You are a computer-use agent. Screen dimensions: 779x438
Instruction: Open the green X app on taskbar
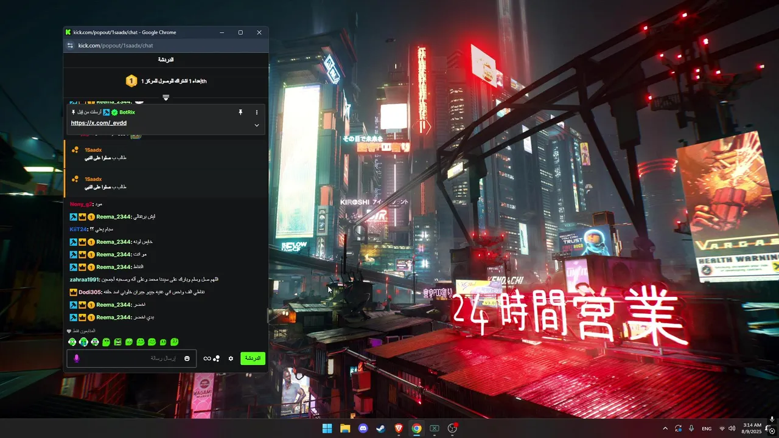coord(435,428)
